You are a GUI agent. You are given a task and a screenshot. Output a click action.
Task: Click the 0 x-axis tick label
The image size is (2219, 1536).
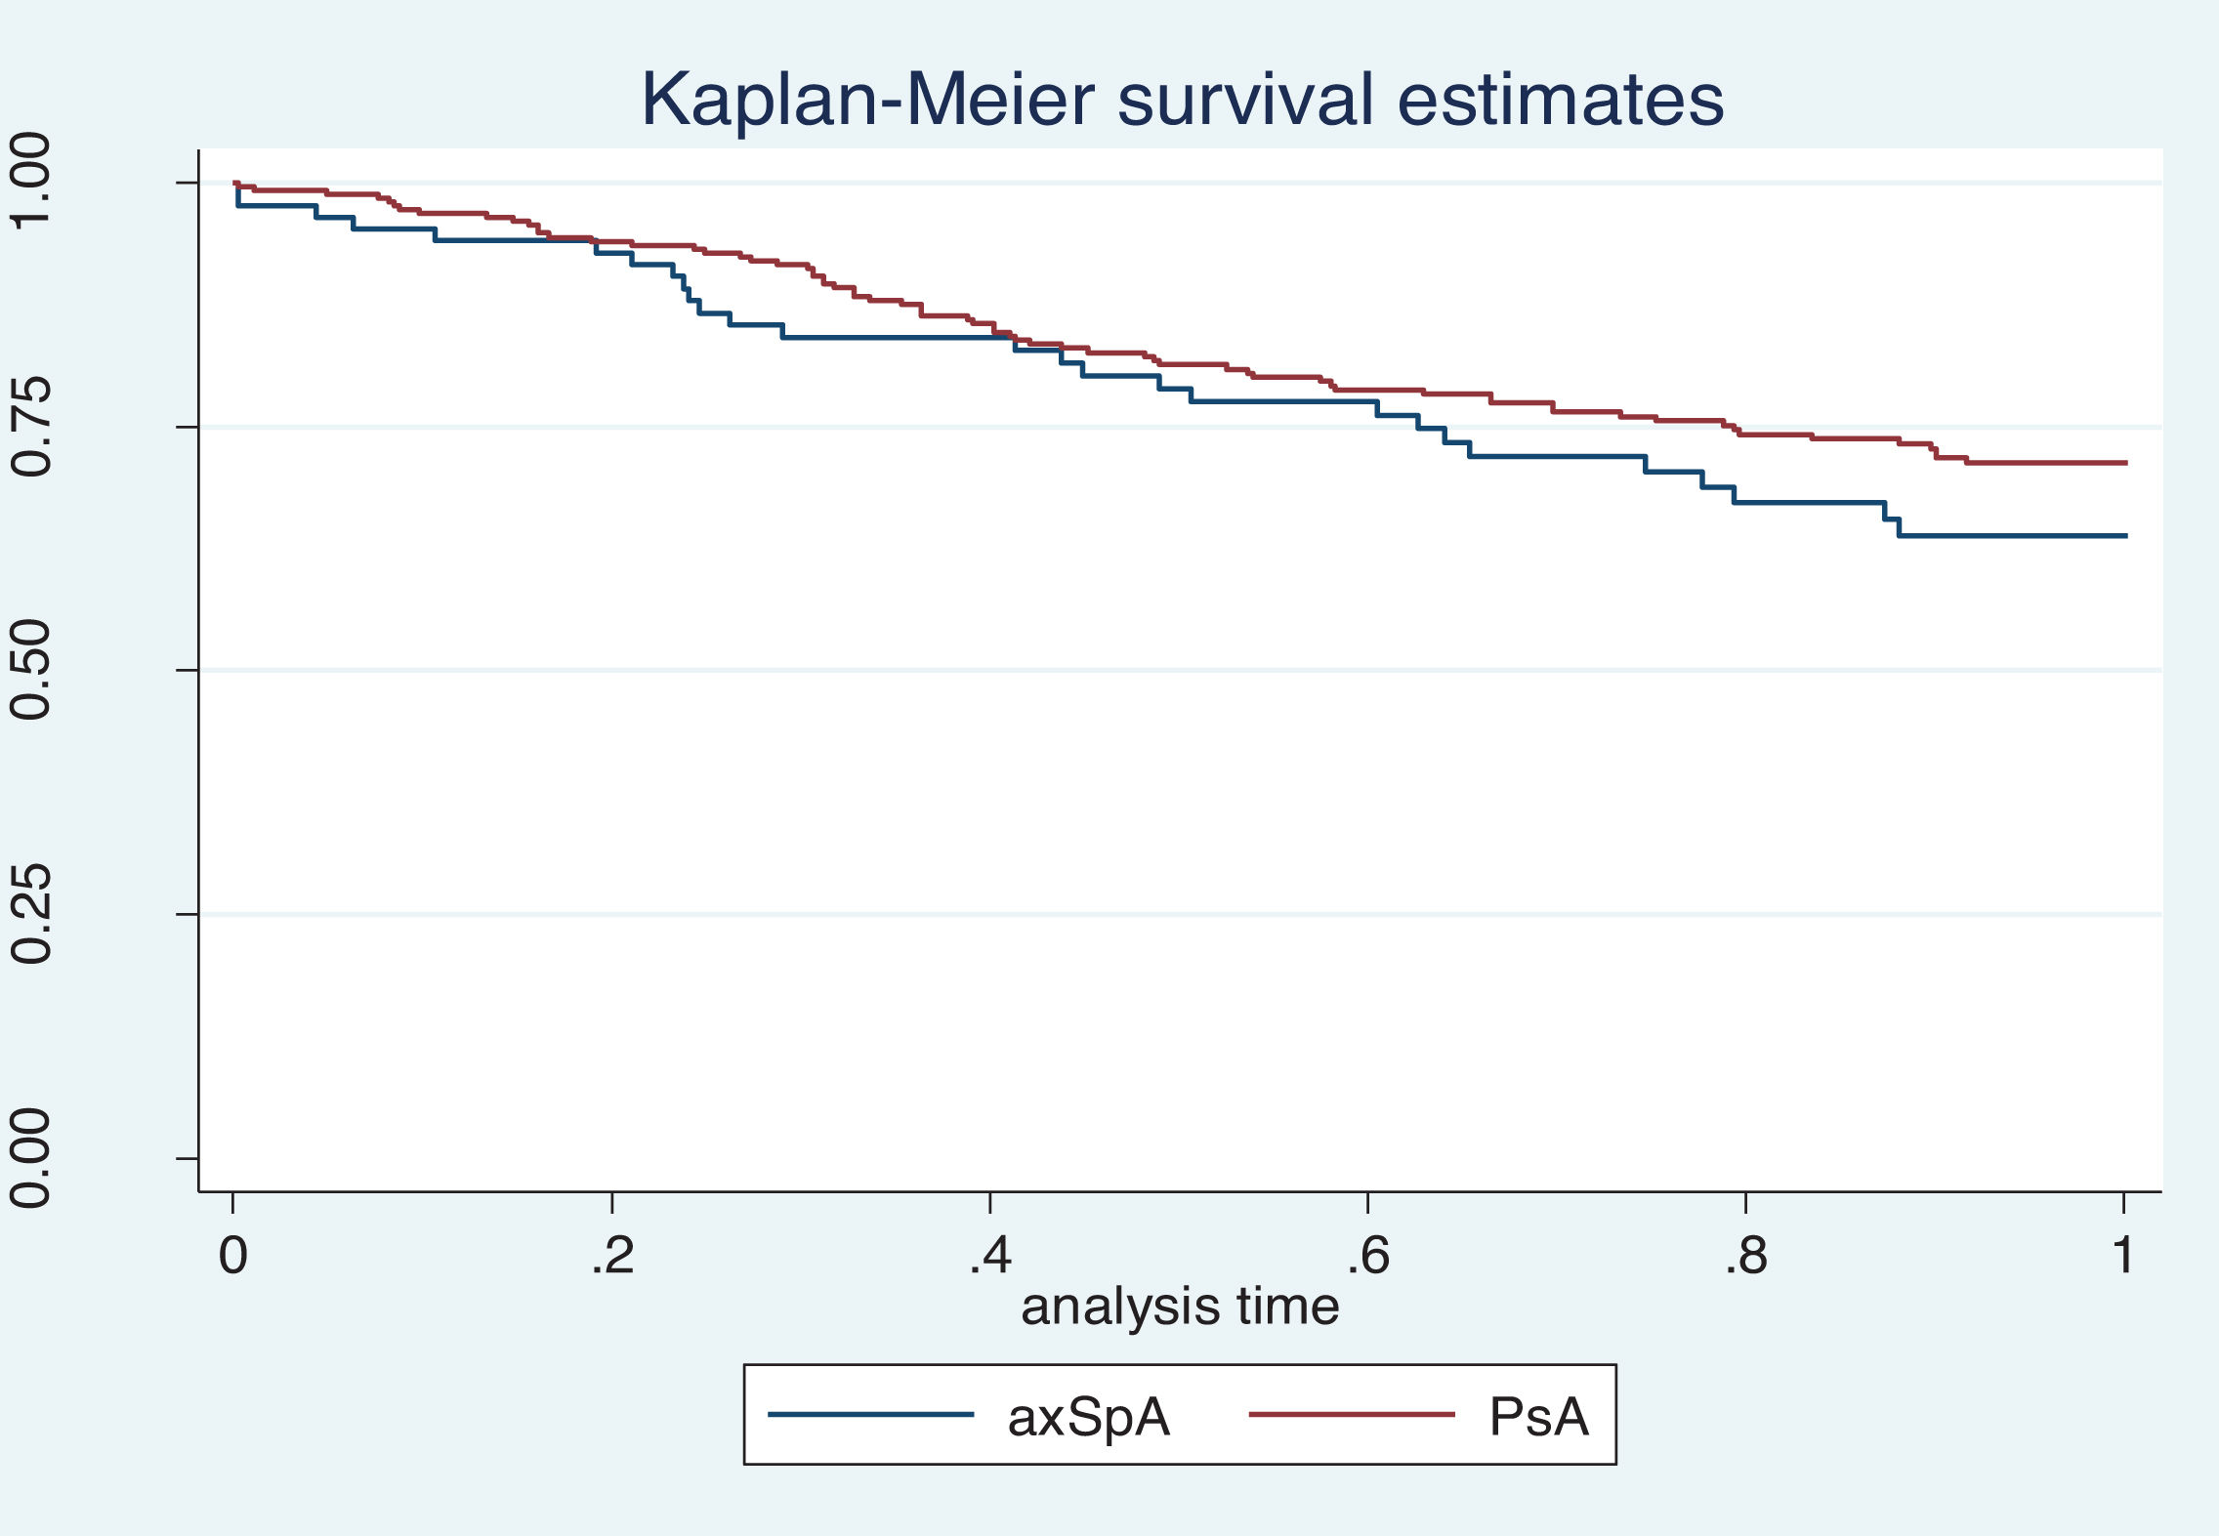pos(232,1256)
